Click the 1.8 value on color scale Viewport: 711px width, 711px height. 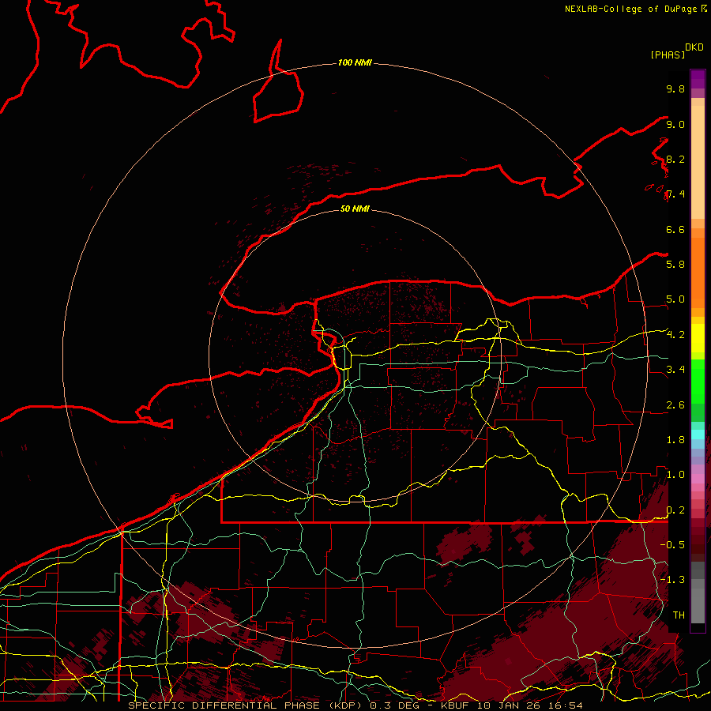pyautogui.click(x=675, y=440)
